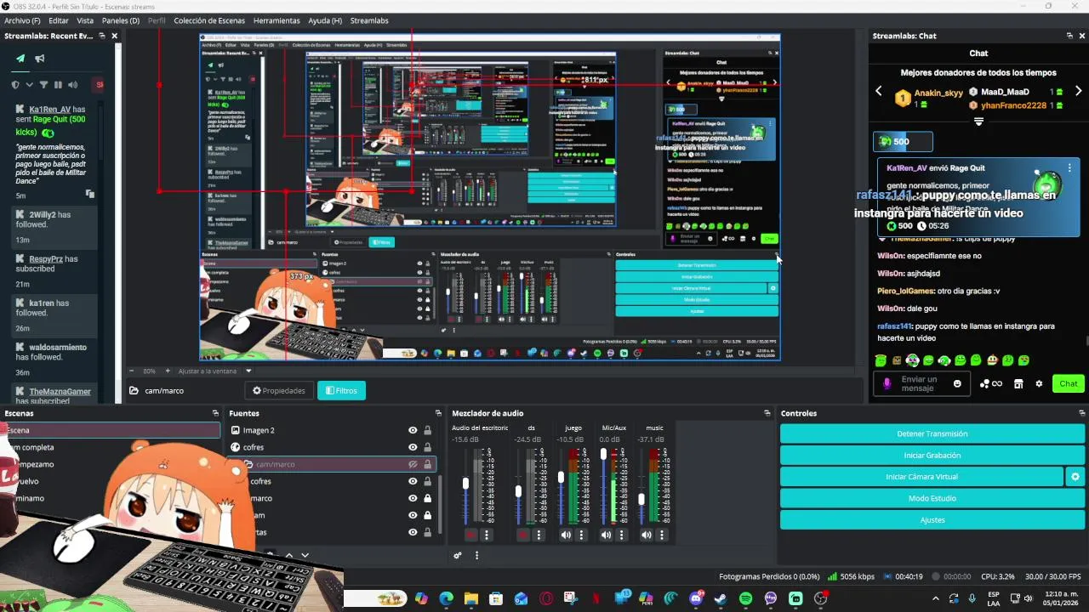1089x612 pixels.
Task: Toggle the lock on cam/marco source
Action: 427,464
